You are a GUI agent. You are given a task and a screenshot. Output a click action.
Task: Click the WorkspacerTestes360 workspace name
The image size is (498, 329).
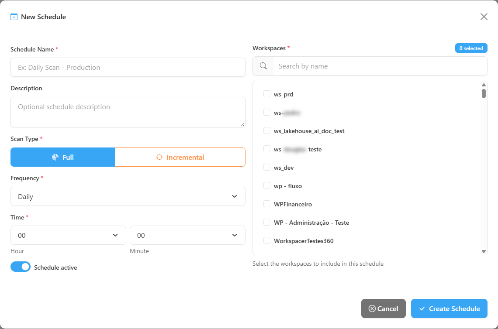click(304, 241)
